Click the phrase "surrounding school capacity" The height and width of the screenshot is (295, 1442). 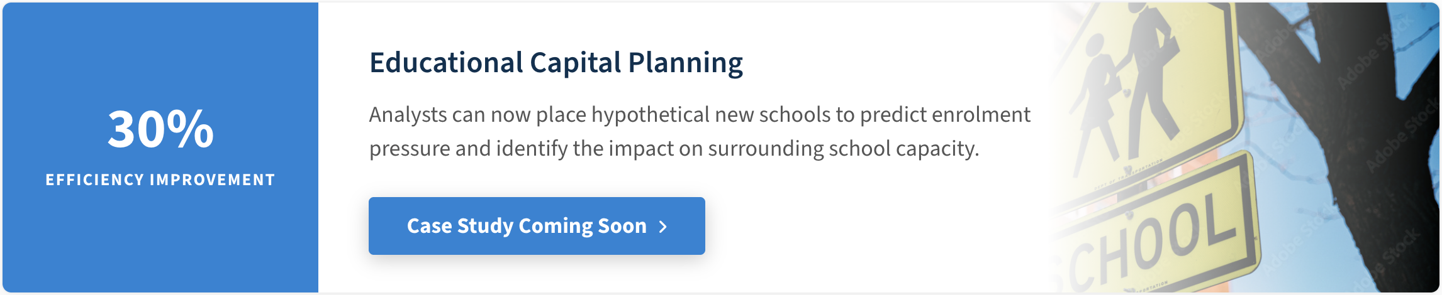(x=843, y=149)
